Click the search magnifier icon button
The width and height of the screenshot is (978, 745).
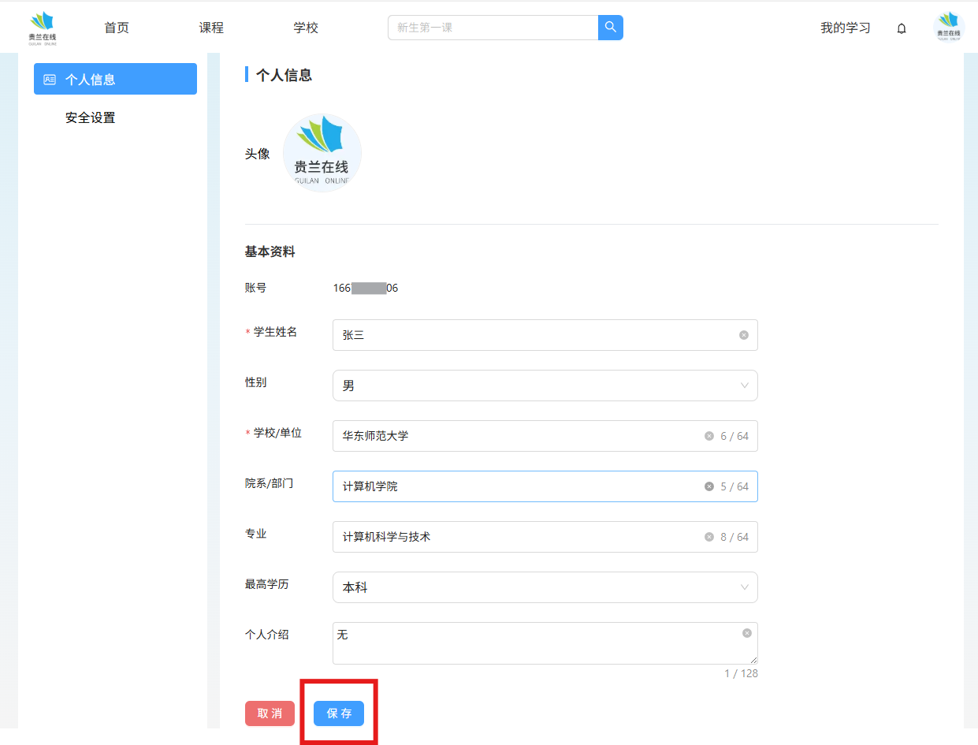click(610, 28)
